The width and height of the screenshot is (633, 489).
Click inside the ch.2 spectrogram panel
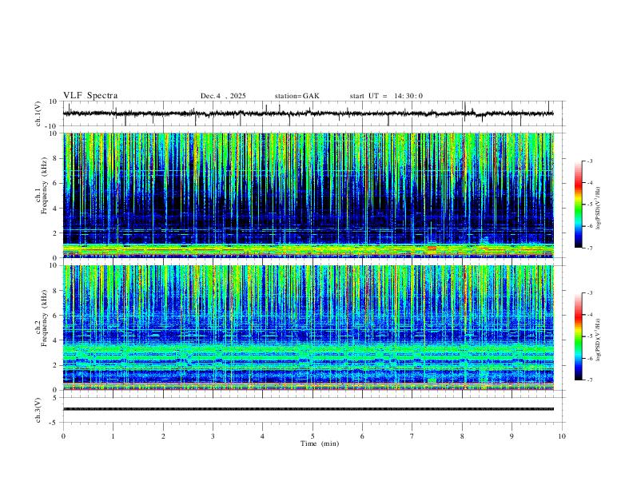[x=308, y=328]
